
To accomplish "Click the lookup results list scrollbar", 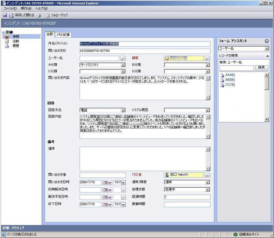I will 267,97.
